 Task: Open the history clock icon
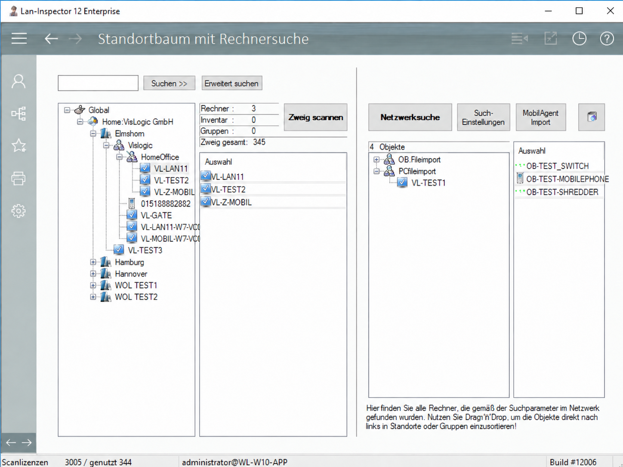pyautogui.click(x=579, y=39)
